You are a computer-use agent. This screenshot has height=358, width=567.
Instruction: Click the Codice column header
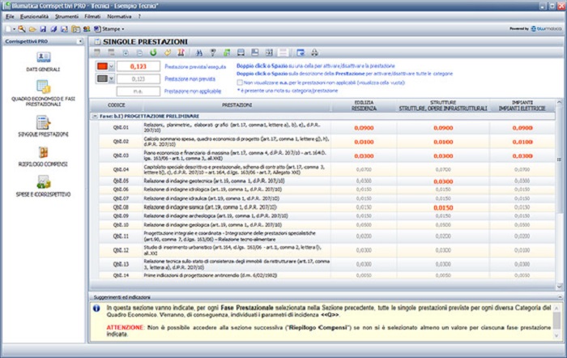click(x=117, y=105)
